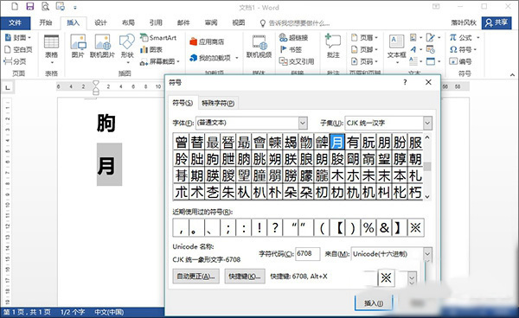Open the Page Number (页码) menu
The width and height of the screenshot is (519, 318).
click(364, 61)
